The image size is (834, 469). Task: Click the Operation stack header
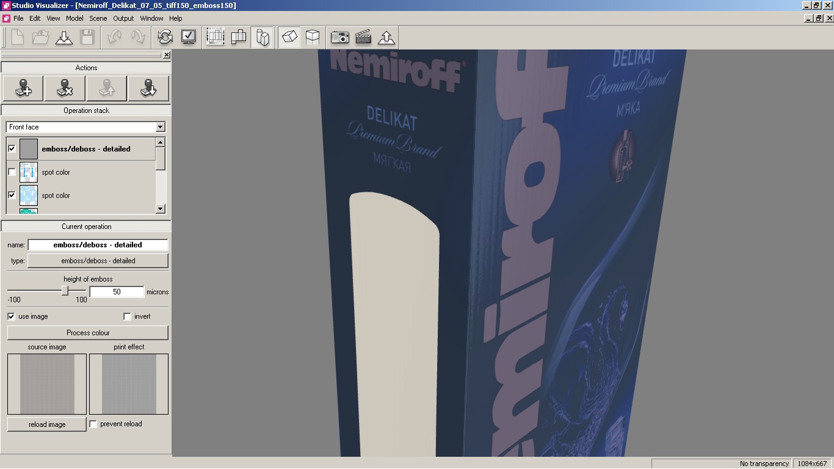(x=86, y=111)
